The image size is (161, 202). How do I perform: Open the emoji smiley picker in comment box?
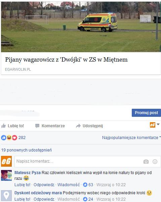pyautogui.click(x=155, y=161)
